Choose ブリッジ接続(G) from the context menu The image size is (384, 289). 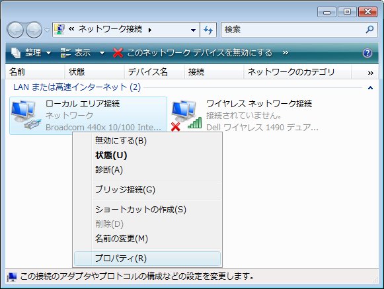147,190
